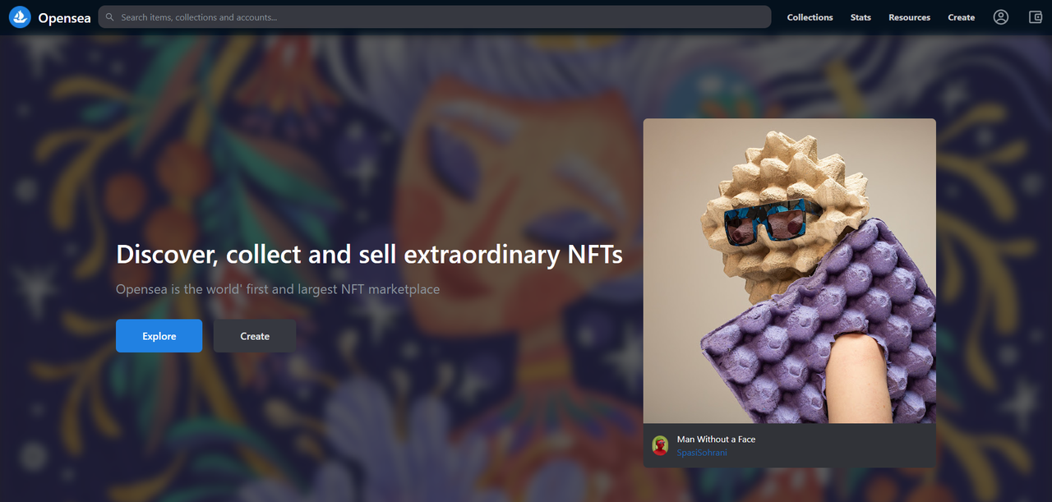Click the blue Explore button
Image resolution: width=1052 pixels, height=502 pixels.
tap(159, 336)
